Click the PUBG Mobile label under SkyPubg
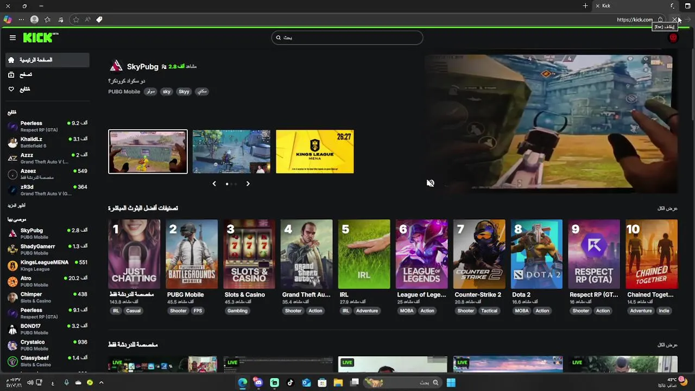 (x=124, y=92)
